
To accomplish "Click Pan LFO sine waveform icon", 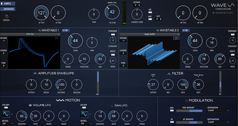I will pos(84,114).
